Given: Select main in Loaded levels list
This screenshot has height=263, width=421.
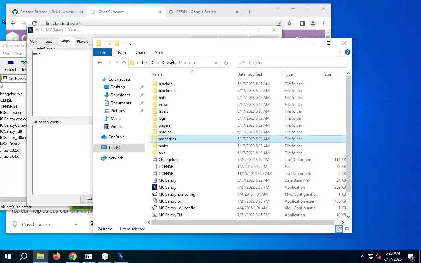Looking at the screenshot, I should click(x=37, y=54).
